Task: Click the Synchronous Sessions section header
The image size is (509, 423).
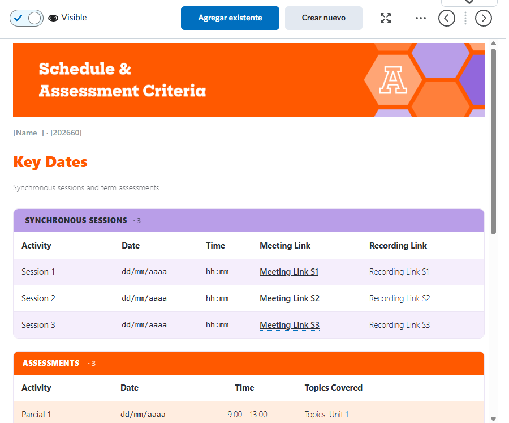Action: (249, 220)
